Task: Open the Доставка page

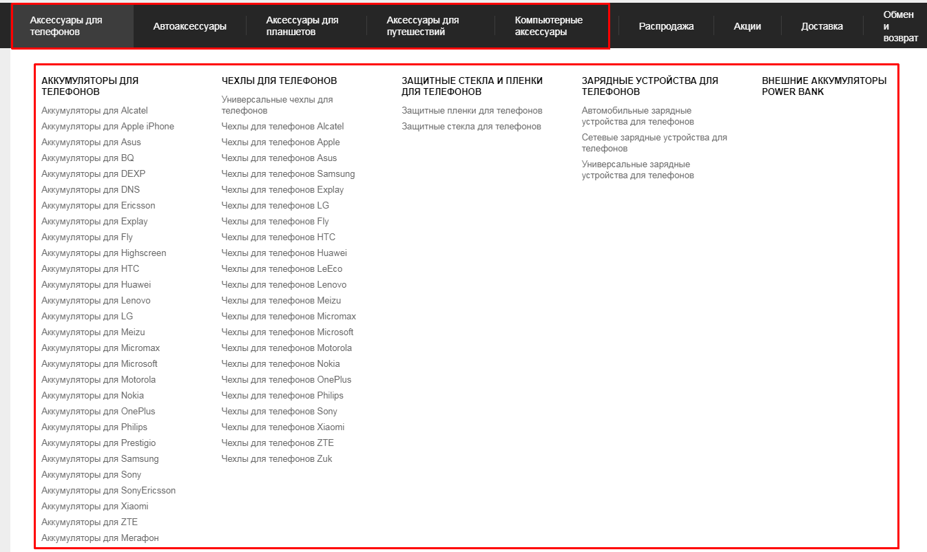Action: (822, 26)
